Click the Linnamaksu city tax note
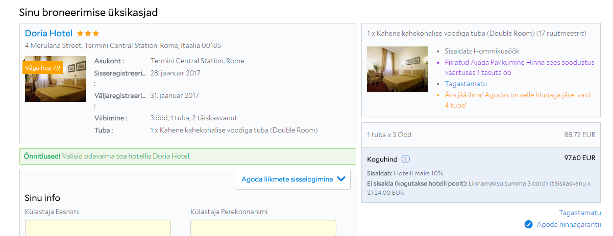This screenshot has width=613, height=236. (x=479, y=188)
